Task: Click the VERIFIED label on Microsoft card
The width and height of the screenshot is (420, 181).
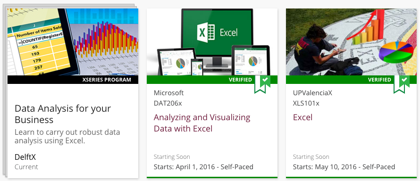Action: point(240,80)
